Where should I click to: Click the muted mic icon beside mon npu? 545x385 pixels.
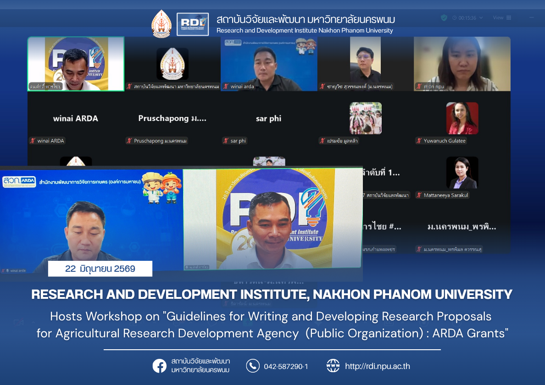[419, 87]
